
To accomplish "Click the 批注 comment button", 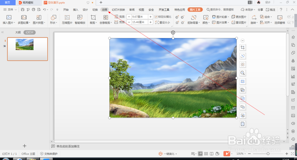I will 271,10.
